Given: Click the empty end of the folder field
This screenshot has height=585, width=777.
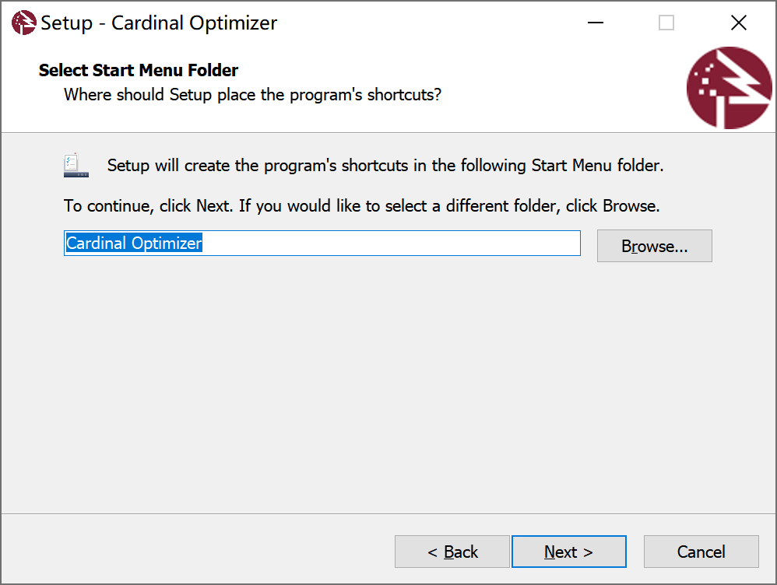Looking at the screenshot, I should (x=467, y=243).
